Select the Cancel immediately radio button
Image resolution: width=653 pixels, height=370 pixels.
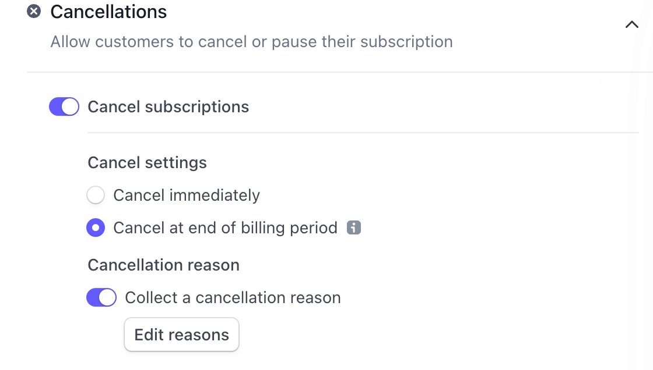(x=96, y=195)
